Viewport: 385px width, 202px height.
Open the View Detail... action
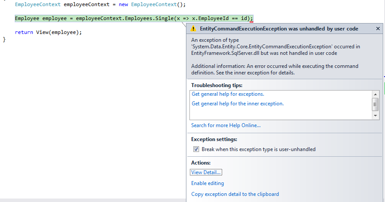(206, 172)
